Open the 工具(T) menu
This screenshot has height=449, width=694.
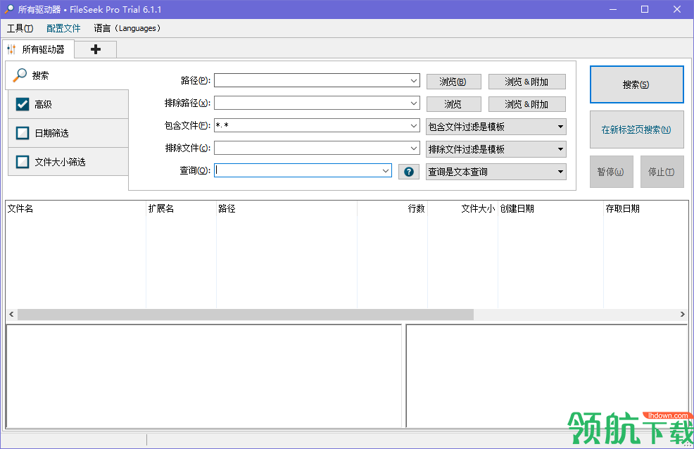pos(20,28)
